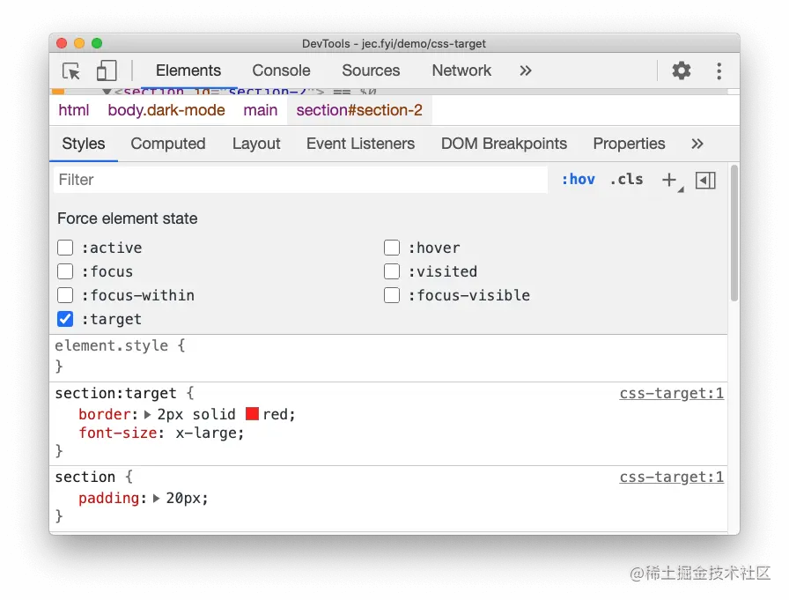Screen dimensions: 789x600
Task: Expand the border shorthand triangle
Action: 147,415
